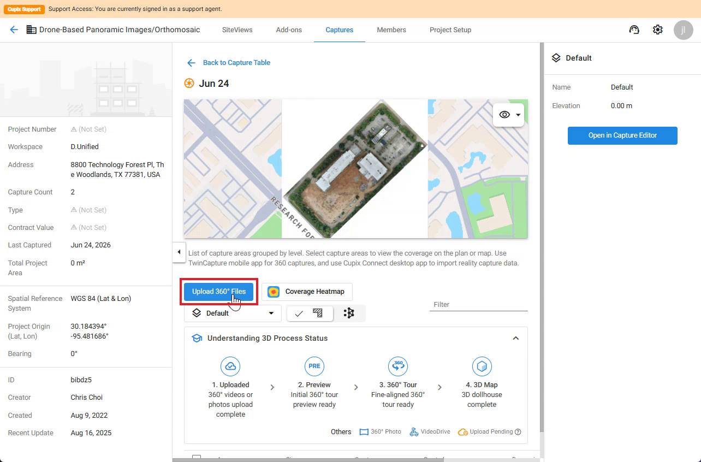Collapse Understanding 3D Process Status section
701x462 pixels.
coord(515,338)
